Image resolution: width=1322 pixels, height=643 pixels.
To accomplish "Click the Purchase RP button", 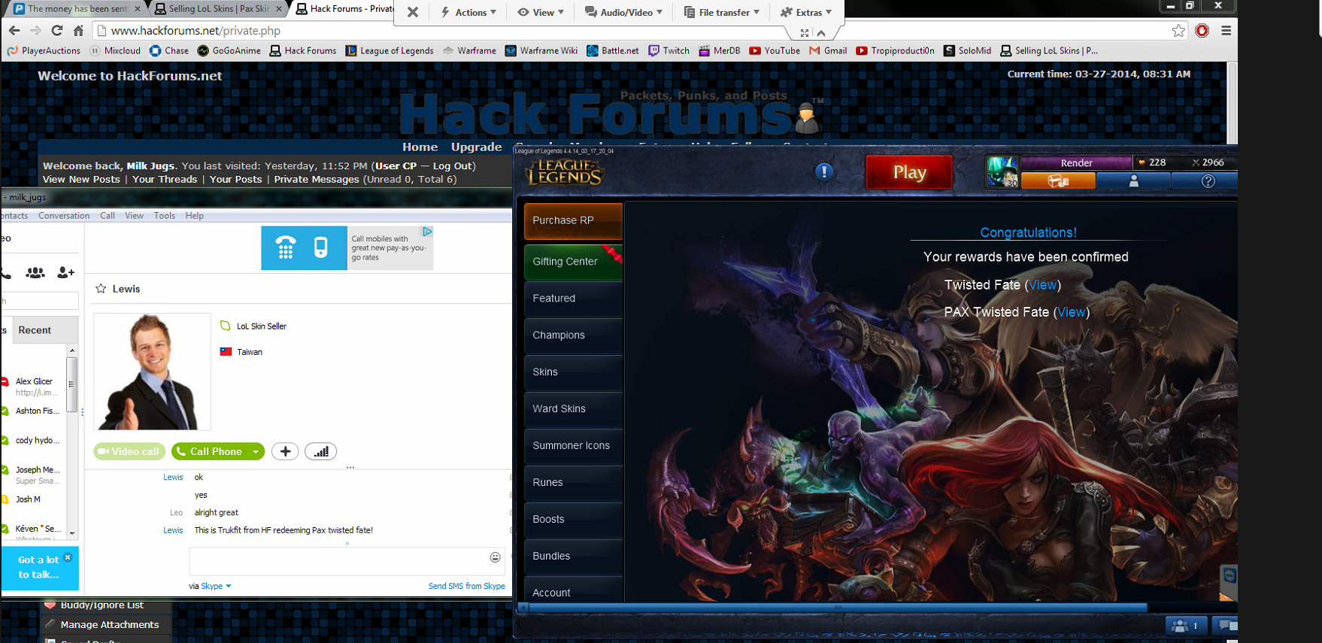I will click(573, 220).
